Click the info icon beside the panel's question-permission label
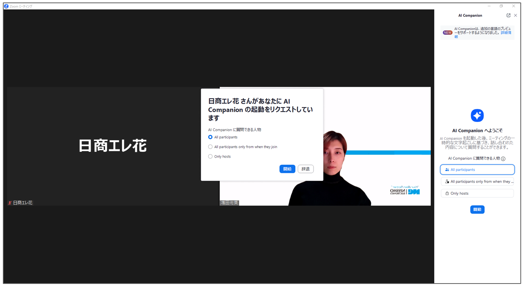 503,159
